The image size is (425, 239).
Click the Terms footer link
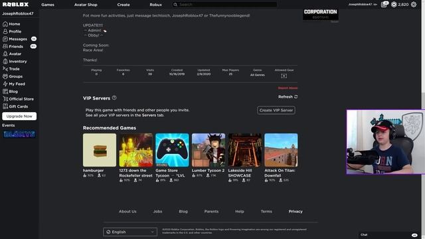tap(266, 211)
